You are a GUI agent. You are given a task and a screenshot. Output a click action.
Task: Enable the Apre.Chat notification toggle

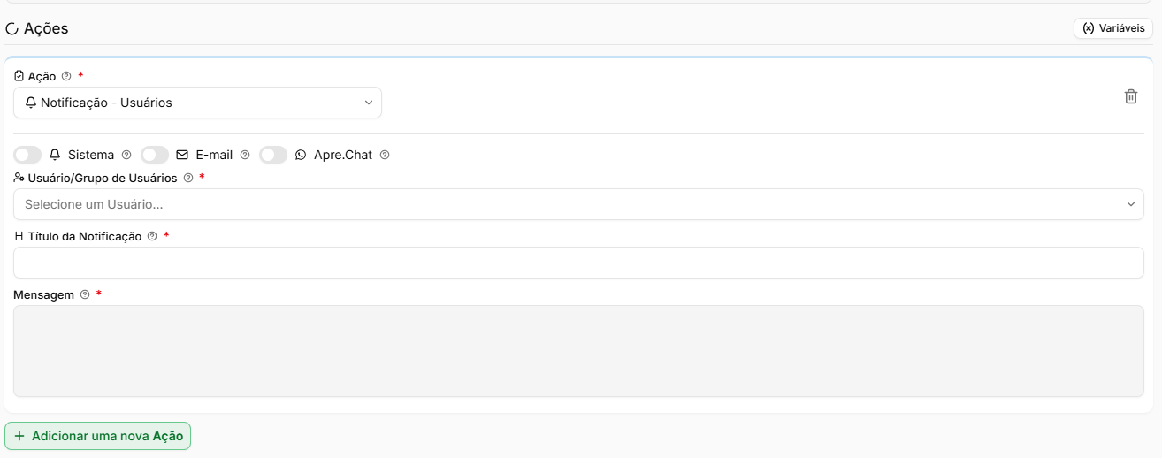pos(273,155)
